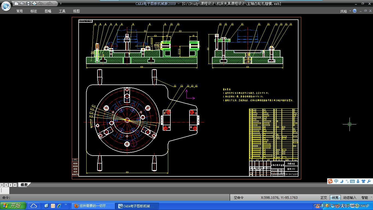The image size is (373, 210).
Task: Click the 开始 Start button
Action: pyautogui.click(x=13, y=206)
